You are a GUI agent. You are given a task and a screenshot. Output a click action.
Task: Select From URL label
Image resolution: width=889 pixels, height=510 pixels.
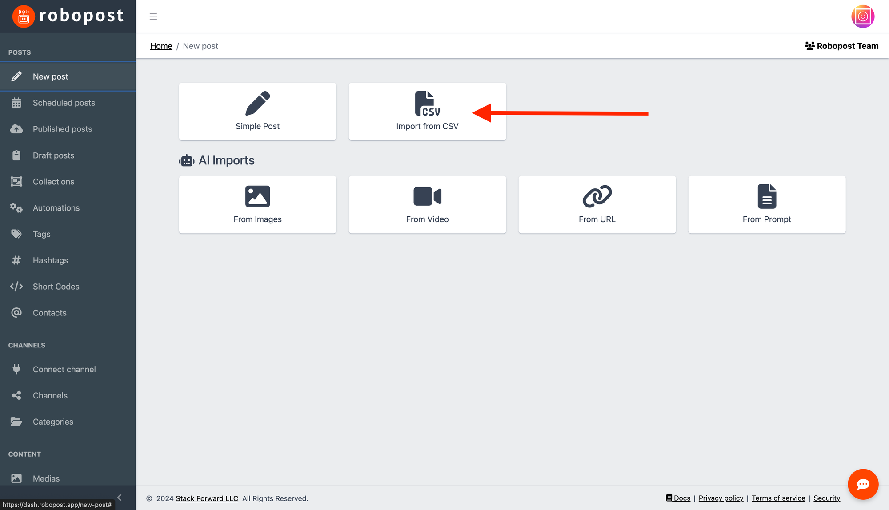[597, 219]
